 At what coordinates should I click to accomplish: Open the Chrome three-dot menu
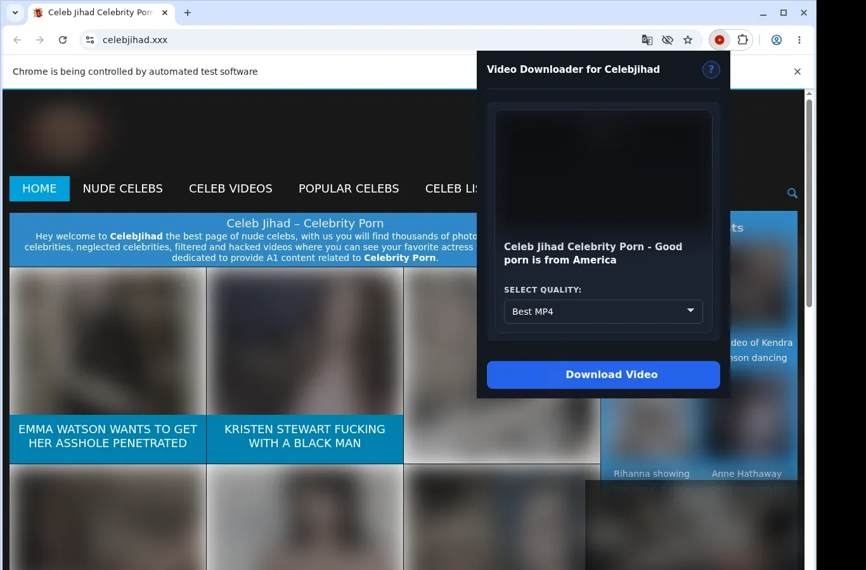799,40
